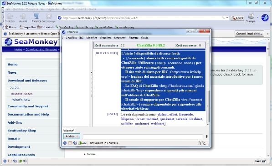Screen dimensions: 272x166
Task: Open the Add-Ons sidebar link
Action: point(15,122)
